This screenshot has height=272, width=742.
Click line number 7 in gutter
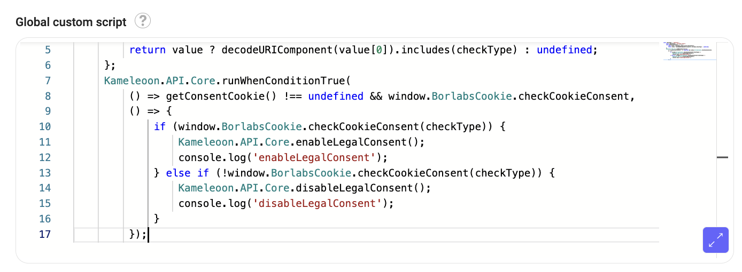48,81
